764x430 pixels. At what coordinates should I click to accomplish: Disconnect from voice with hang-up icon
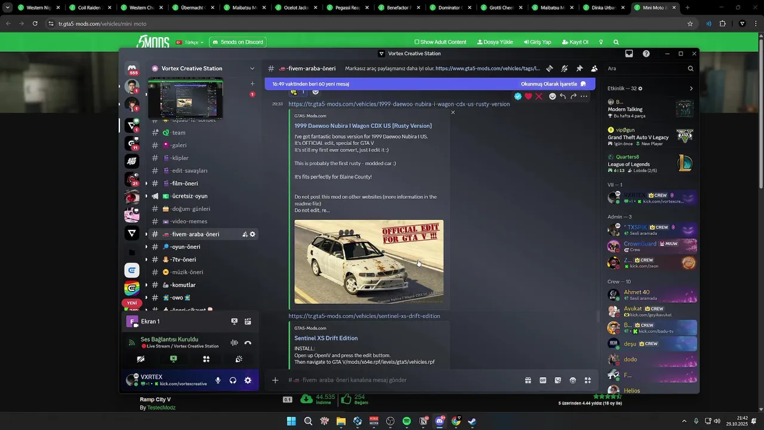(248, 343)
